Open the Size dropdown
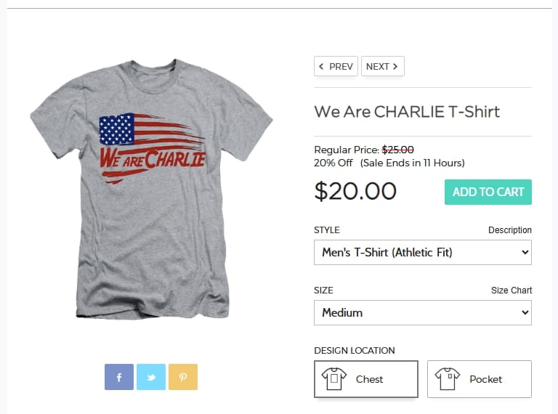This screenshot has height=414, width=558. 423,313
